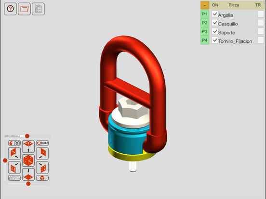Click the TR column header
Viewport: 266px width, 199px height.
258,5
